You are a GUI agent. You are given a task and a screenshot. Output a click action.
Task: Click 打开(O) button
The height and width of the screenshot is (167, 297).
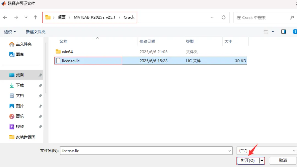pos(248,161)
